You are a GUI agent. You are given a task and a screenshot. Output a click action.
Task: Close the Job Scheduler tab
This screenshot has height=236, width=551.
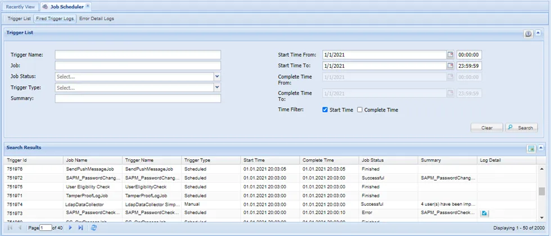click(x=88, y=6)
